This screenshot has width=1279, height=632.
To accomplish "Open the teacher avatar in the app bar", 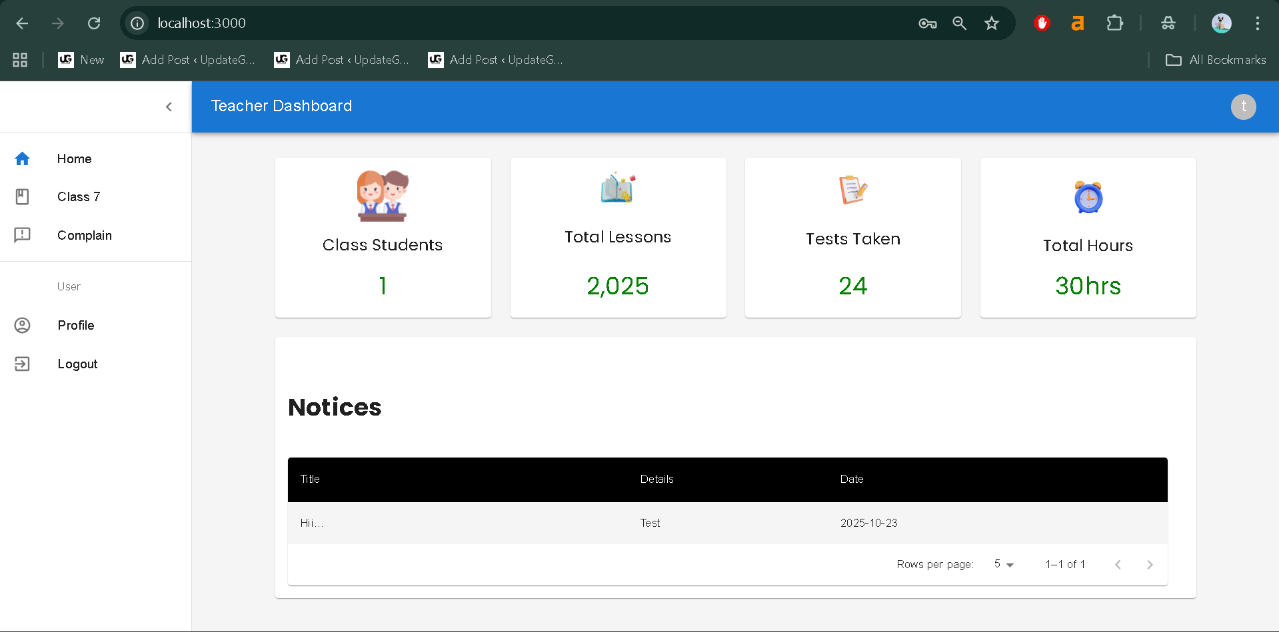I will [x=1243, y=107].
